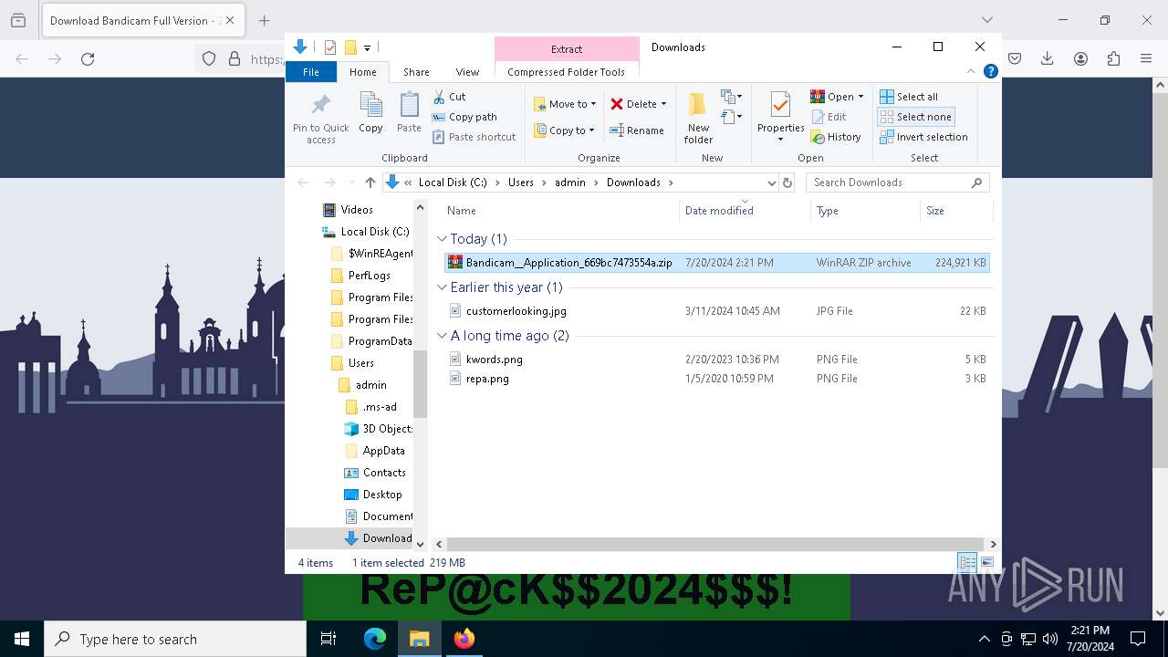Sort by Name column header

point(560,211)
